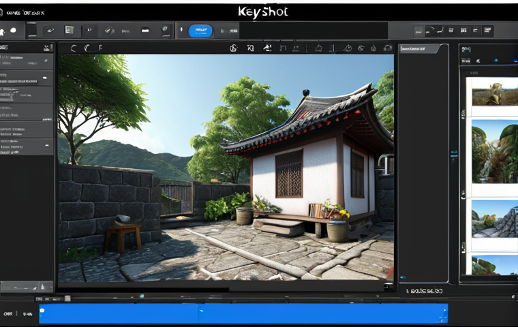518x327 pixels.
Task: Click the blue highlighted button in main toolbar
Action: tap(200, 31)
